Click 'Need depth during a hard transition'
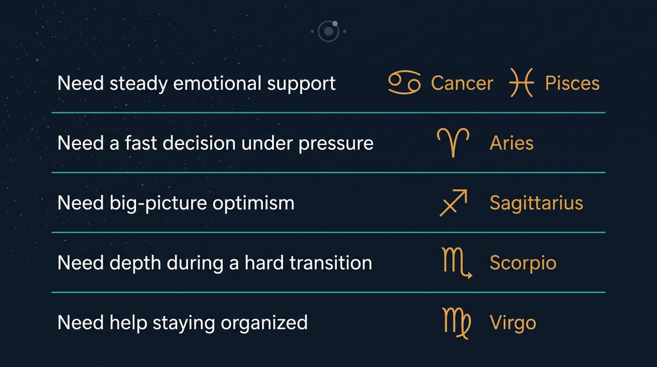This screenshot has width=657, height=367. click(215, 264)
